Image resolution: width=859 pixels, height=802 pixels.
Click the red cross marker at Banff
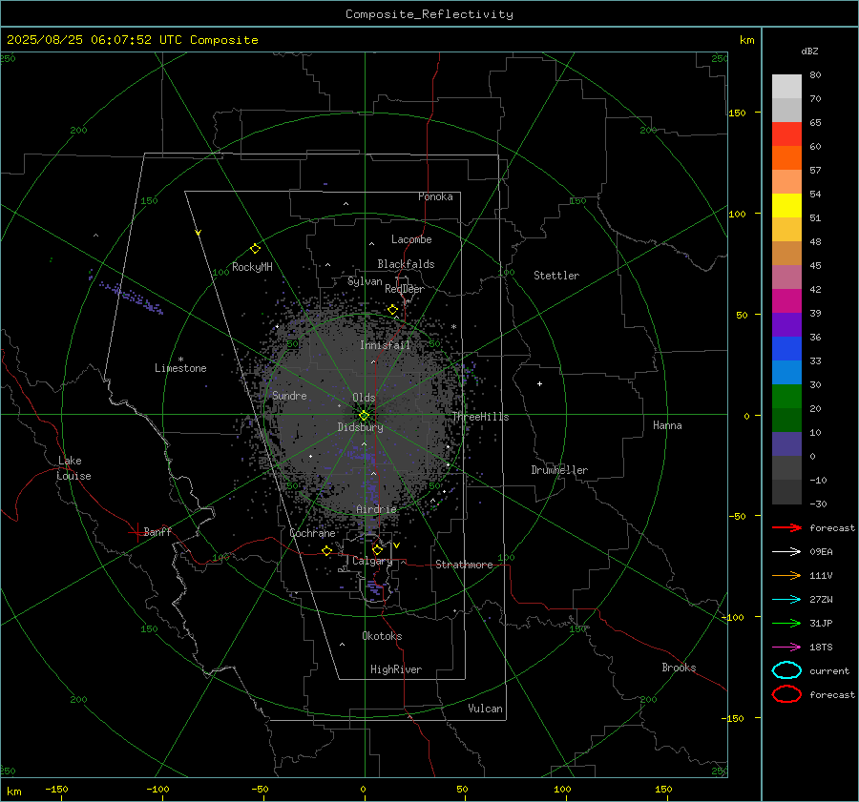pyautogui.click(x=136, y=532)
